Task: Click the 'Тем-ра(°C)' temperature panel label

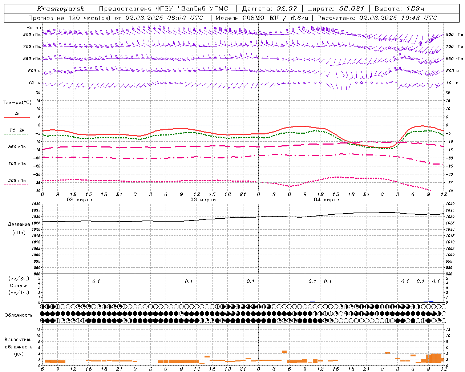Action: tap(17, 103)
